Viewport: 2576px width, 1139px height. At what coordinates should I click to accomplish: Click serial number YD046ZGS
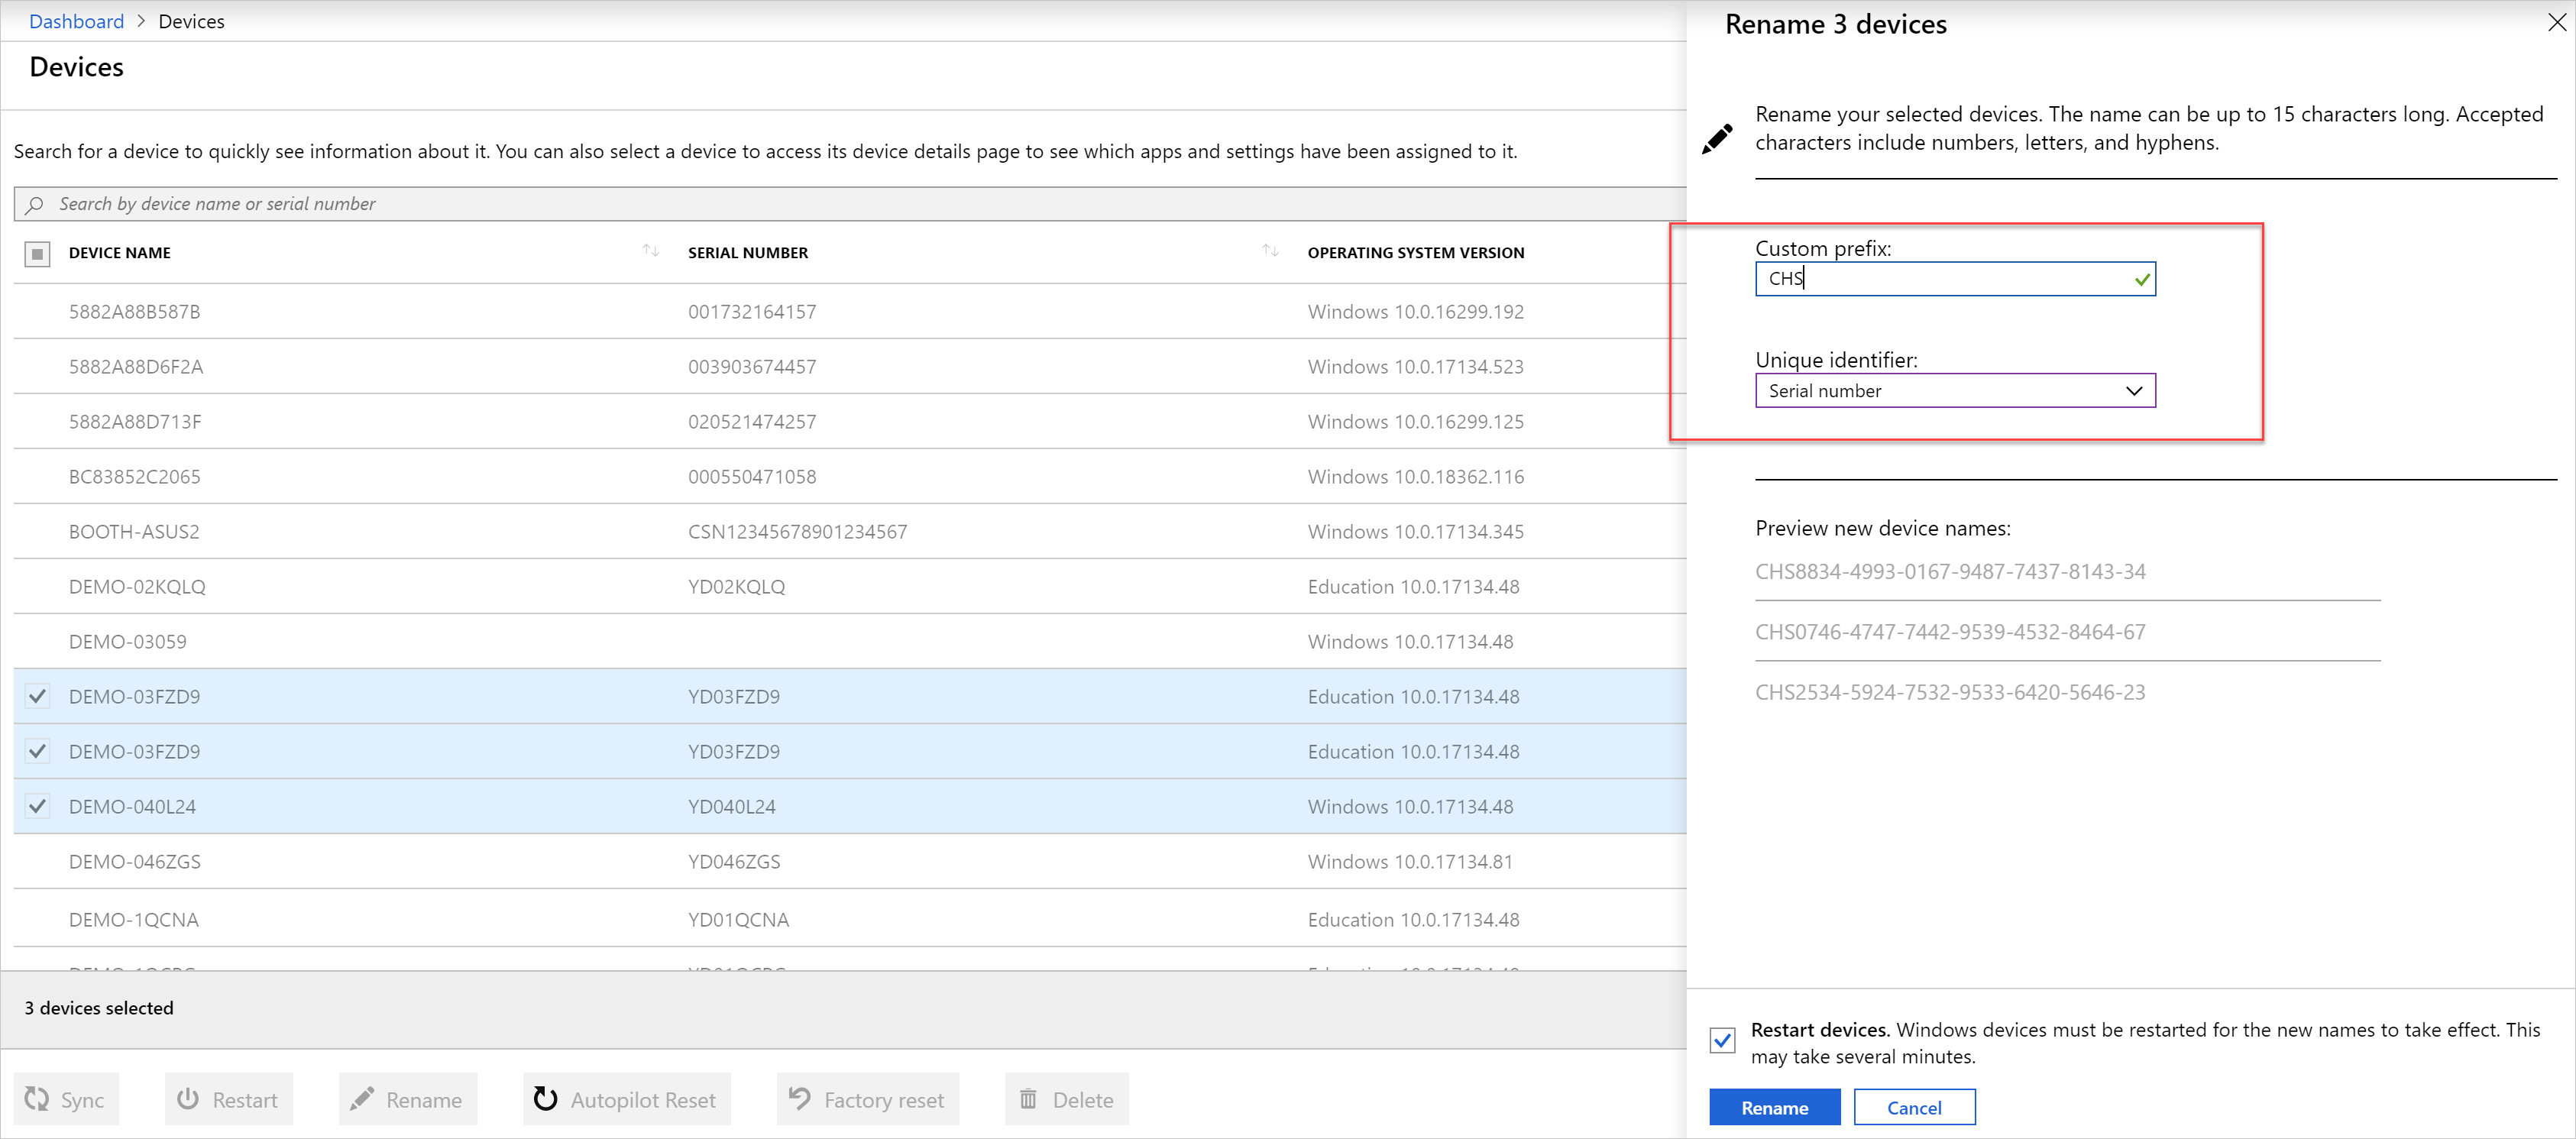click(x=734, y=862)
